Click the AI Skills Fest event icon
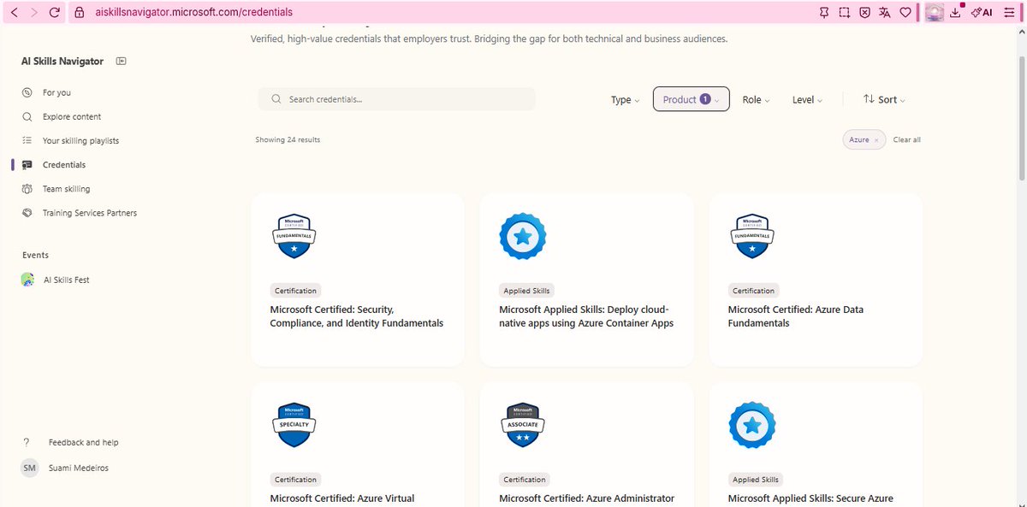The image size is (1027, 507). tap(28, 280)
